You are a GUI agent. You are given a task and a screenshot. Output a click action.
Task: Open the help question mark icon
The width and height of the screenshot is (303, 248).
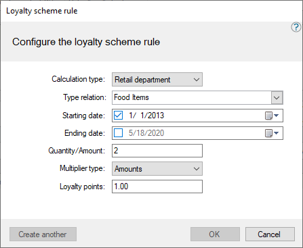pyautogui.click(x=296, y=27)
